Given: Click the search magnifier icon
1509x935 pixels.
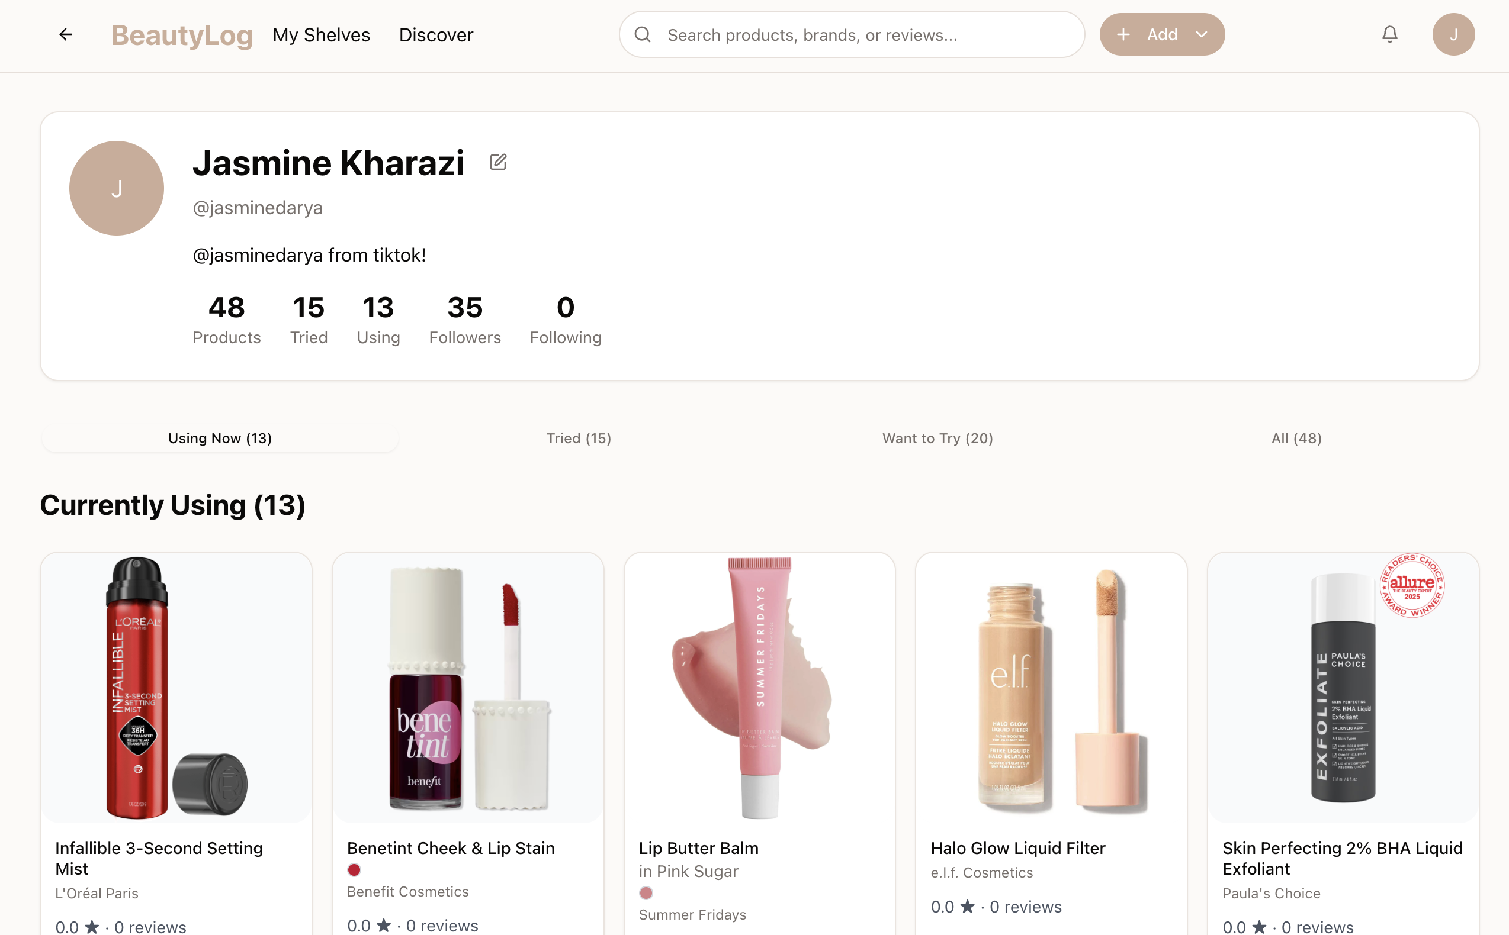Looking at the screenshot, I should tap(643, 34).
